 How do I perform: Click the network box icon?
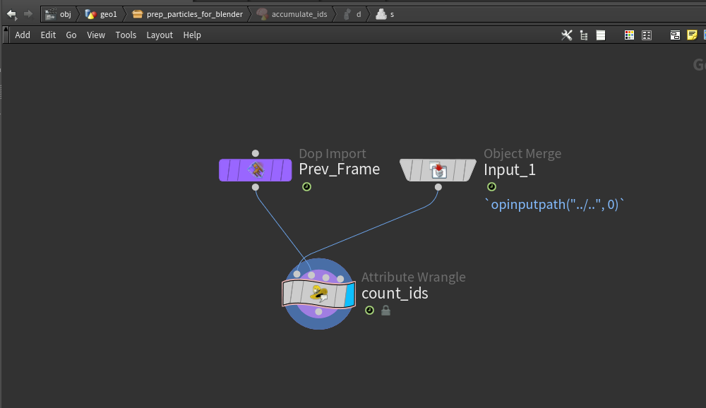pyautogui.click(x=675, y=35)
